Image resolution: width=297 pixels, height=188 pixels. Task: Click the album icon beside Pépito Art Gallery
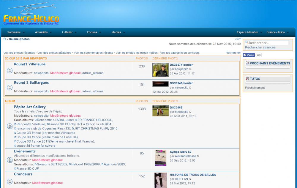pos(10,126)
